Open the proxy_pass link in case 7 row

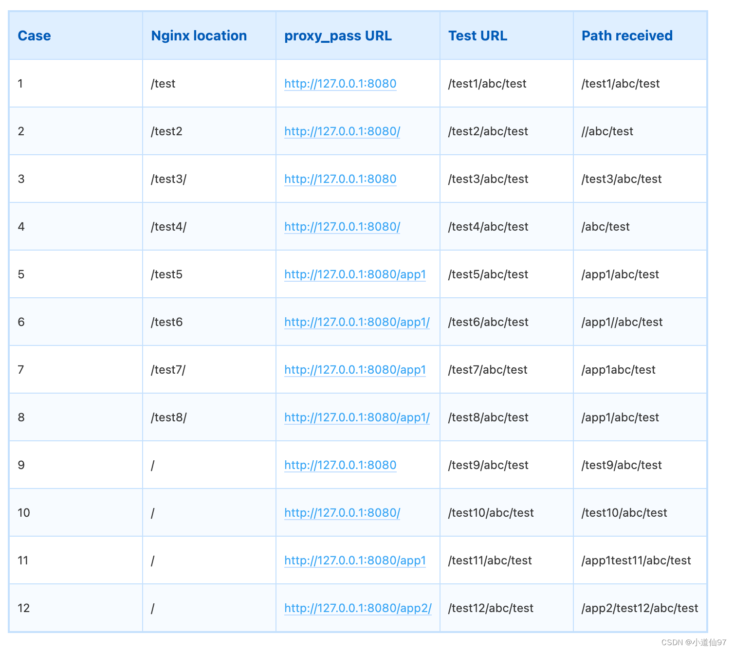[x=355, y=370]
